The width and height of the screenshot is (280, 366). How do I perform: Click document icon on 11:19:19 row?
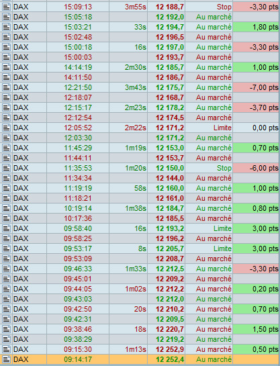click(6, 188)
